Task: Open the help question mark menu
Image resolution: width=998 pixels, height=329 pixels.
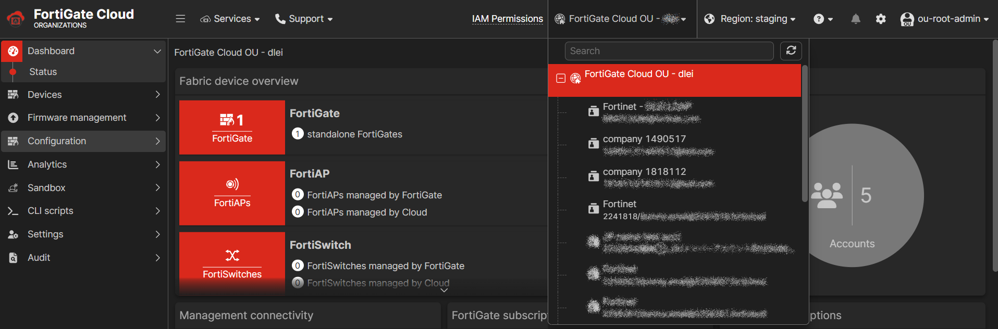Action: [x=823, y=19]
